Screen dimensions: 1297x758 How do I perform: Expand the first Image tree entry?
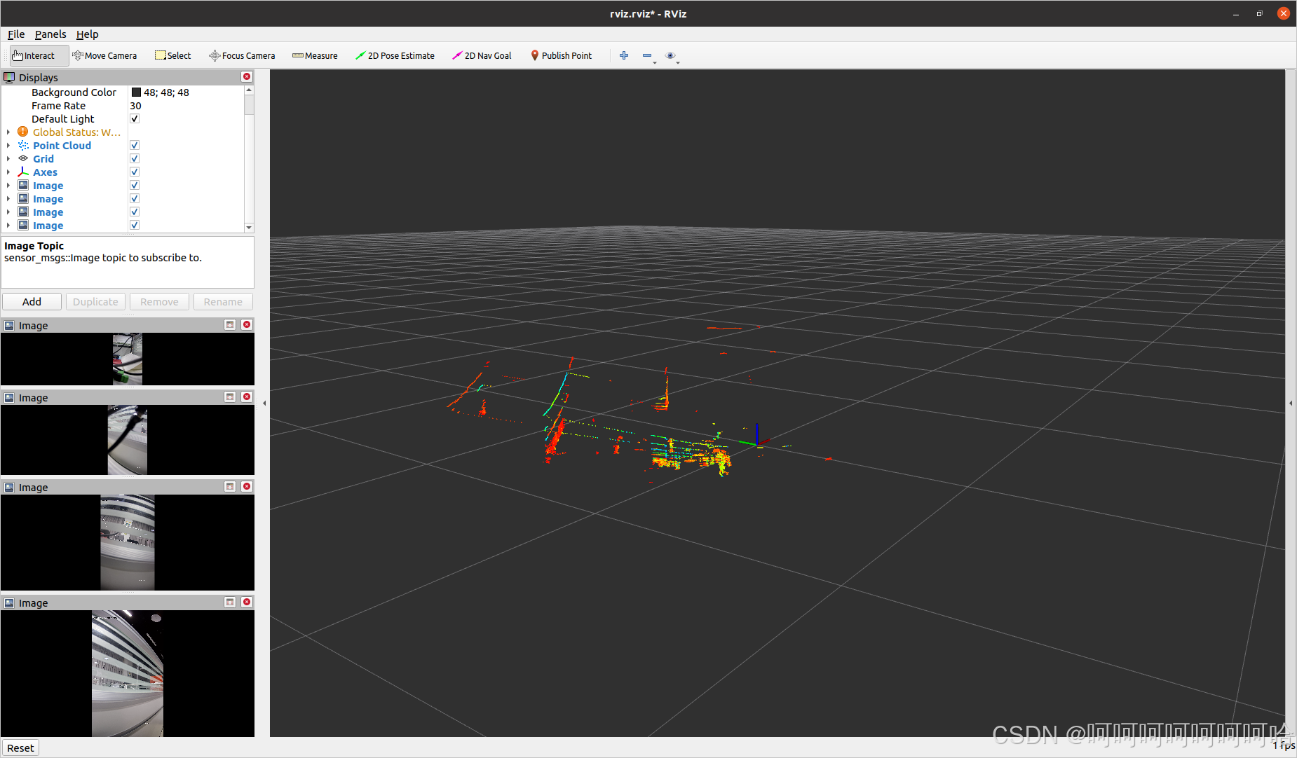8,185
